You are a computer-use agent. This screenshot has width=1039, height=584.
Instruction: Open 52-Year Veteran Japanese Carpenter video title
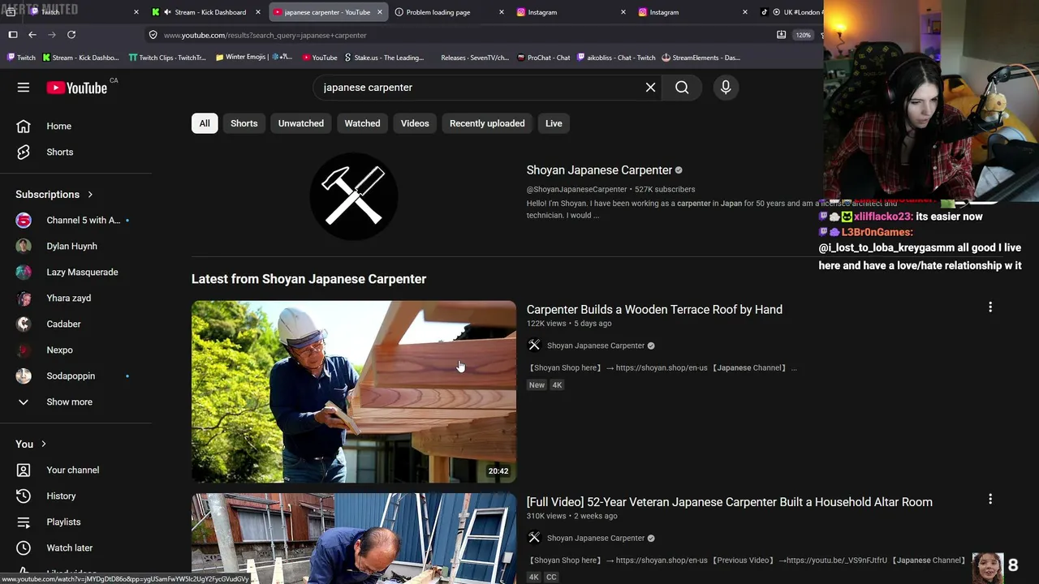tap(729, 502)
